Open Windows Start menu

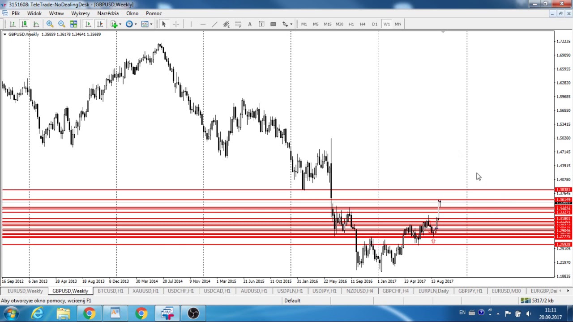[11, 314]
